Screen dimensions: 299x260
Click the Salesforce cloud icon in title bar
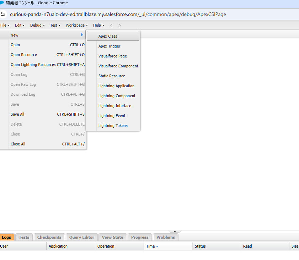click(x=2, y=3)
